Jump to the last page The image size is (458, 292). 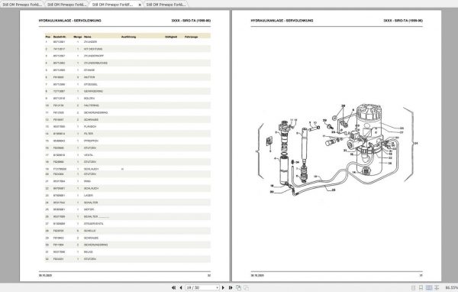(x=231, y=287)
